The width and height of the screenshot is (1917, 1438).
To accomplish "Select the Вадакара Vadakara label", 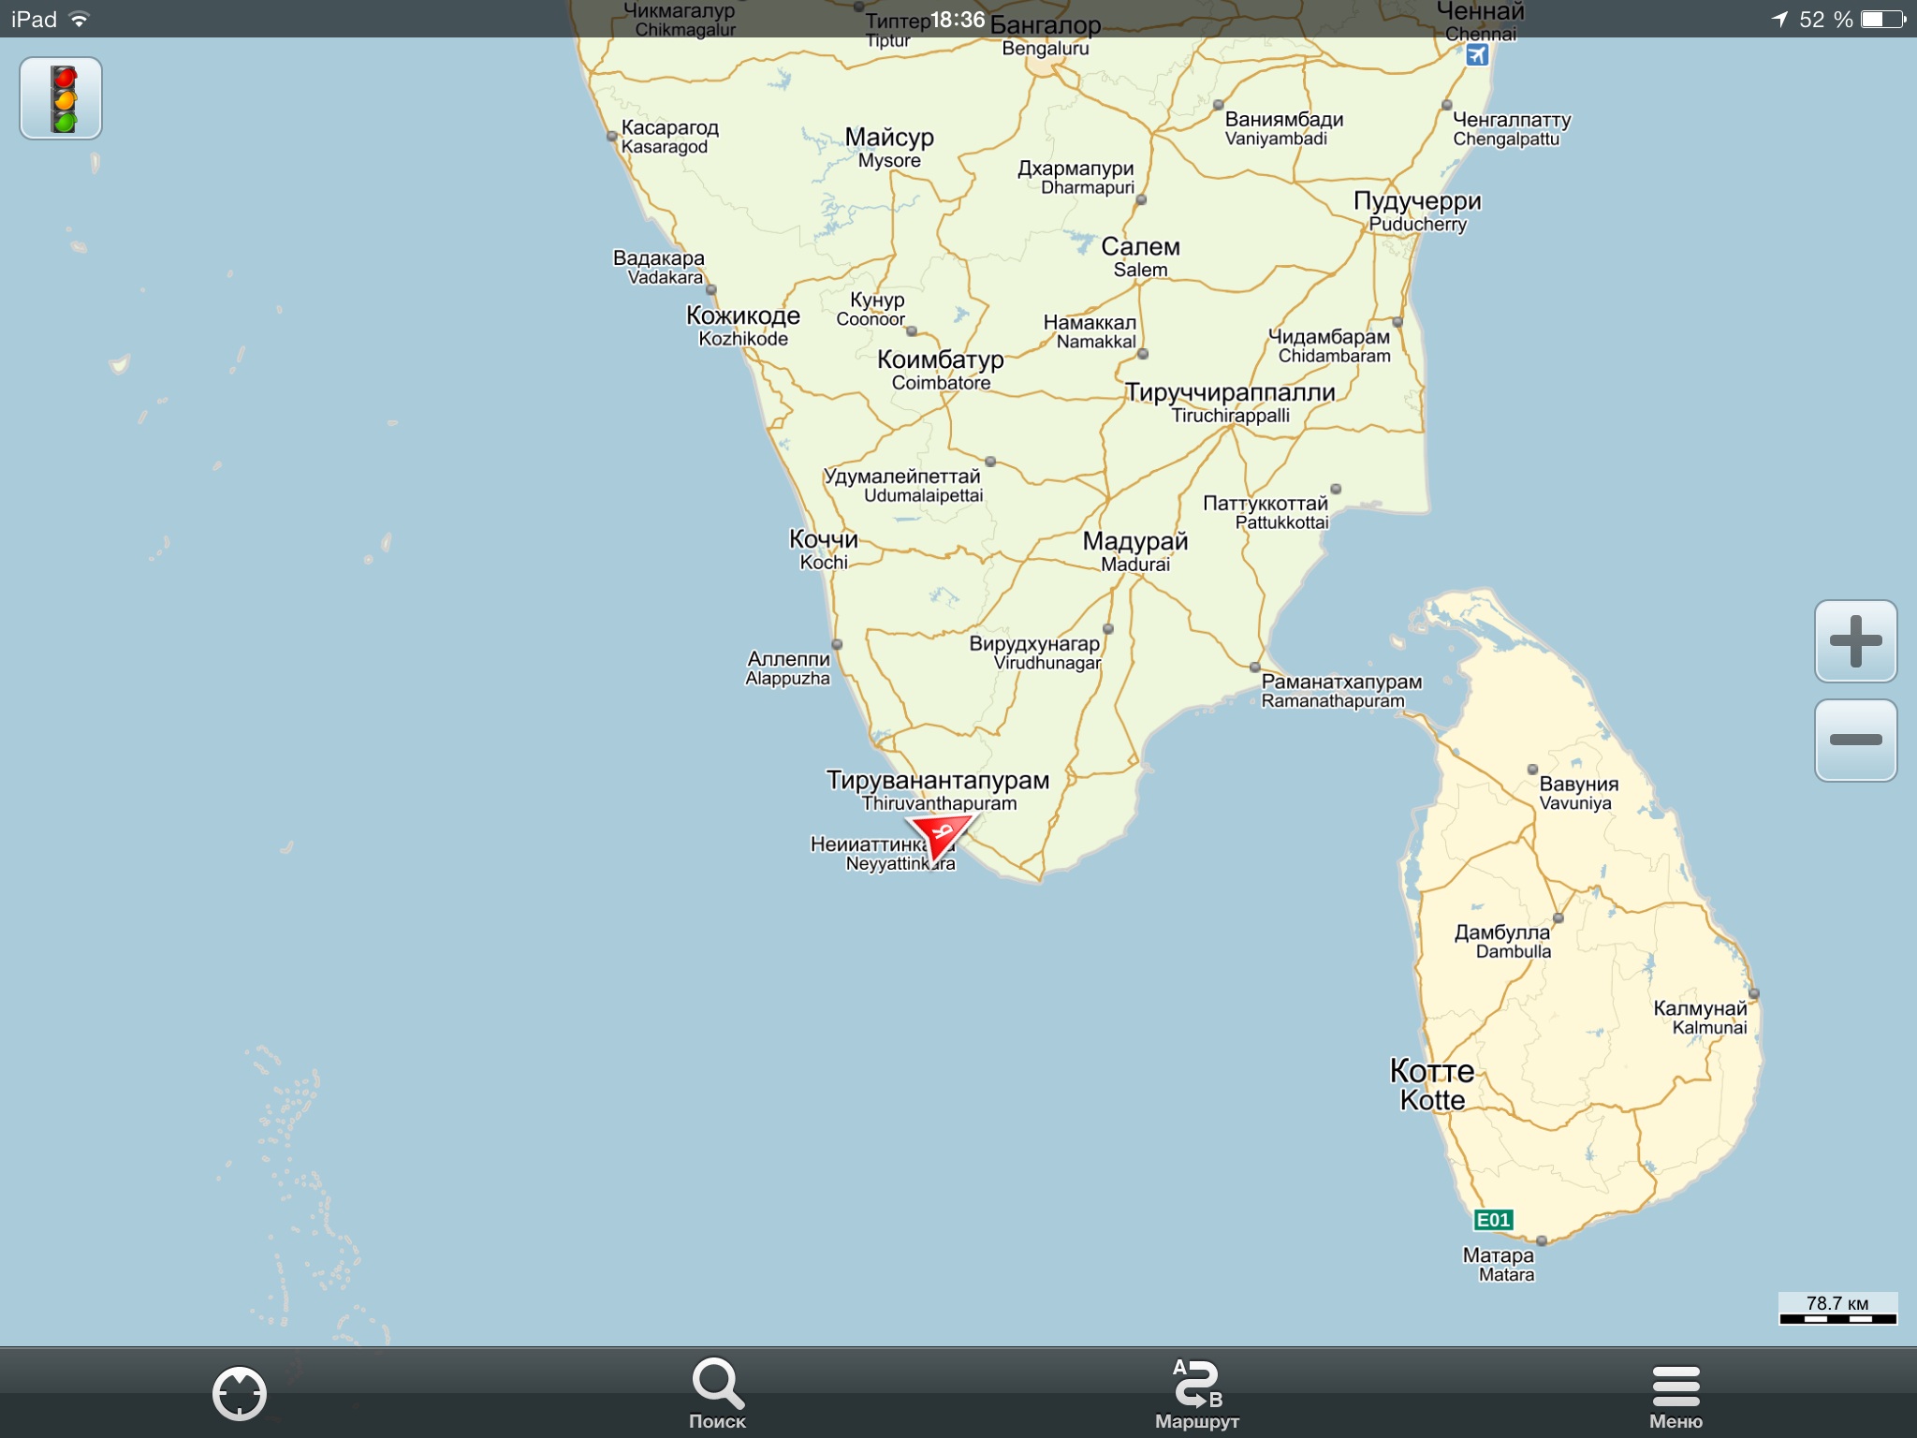I will pos(658,267).
